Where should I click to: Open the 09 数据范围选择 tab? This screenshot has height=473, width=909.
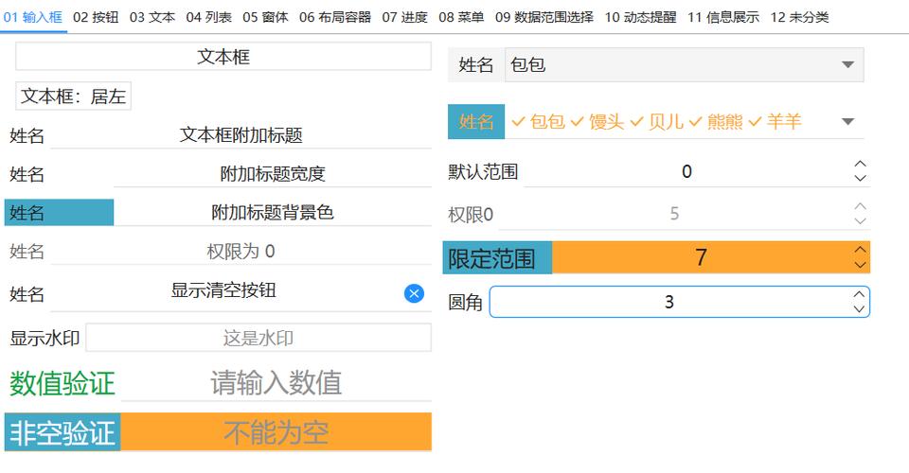(544, 17)
